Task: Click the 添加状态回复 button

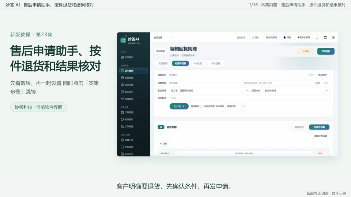Action: click(320, 136)
